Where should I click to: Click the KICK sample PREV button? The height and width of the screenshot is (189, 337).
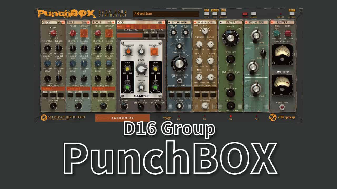tap(146, 35)
